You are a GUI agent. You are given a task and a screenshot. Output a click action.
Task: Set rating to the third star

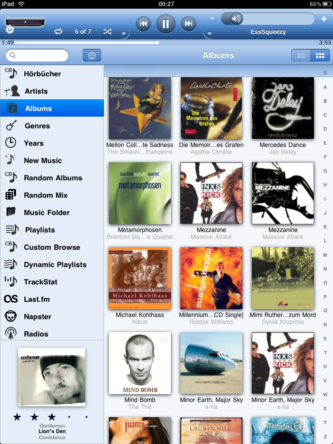point(52,417)
